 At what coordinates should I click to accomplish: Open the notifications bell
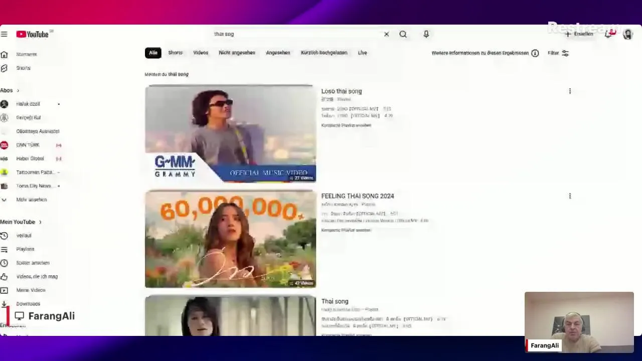point(608,34)
